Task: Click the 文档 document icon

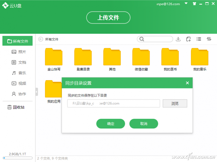Action: click(x=14, y=63)
